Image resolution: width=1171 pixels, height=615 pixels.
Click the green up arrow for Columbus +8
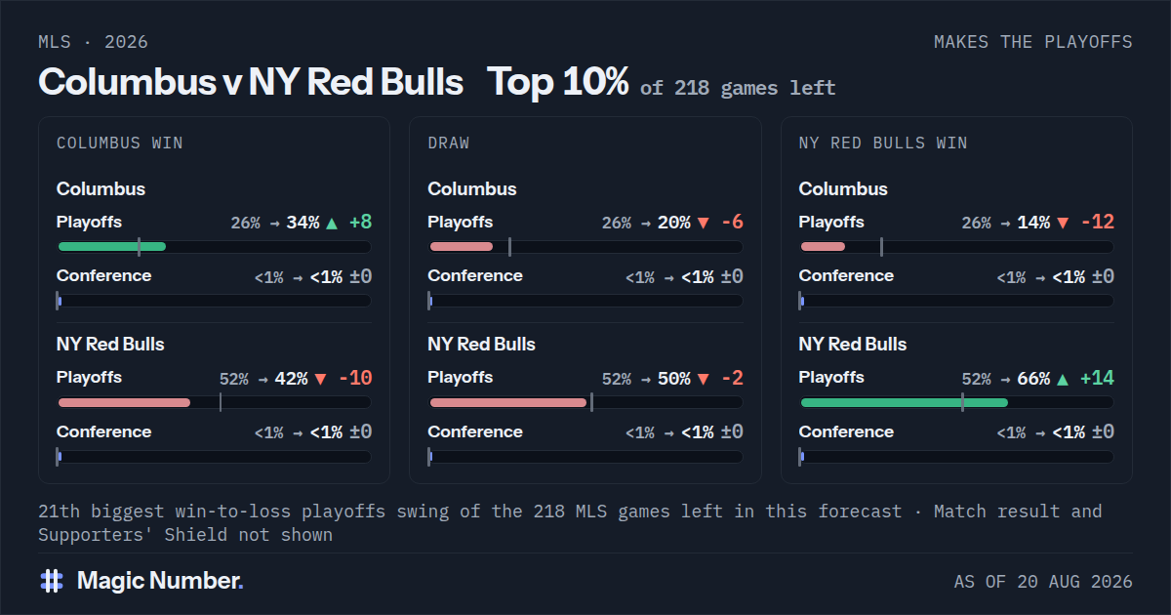point(332,223)
